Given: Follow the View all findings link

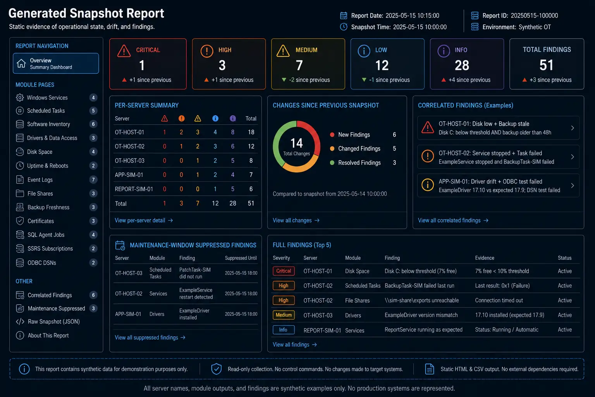Looking at the screenshot, I should coord(295,345).
